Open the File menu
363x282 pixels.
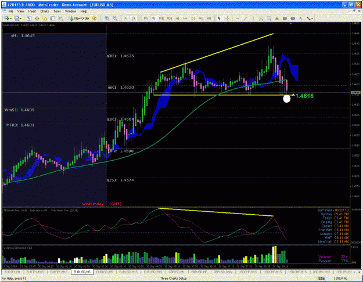pyautogui.click(x=11, y=11)
